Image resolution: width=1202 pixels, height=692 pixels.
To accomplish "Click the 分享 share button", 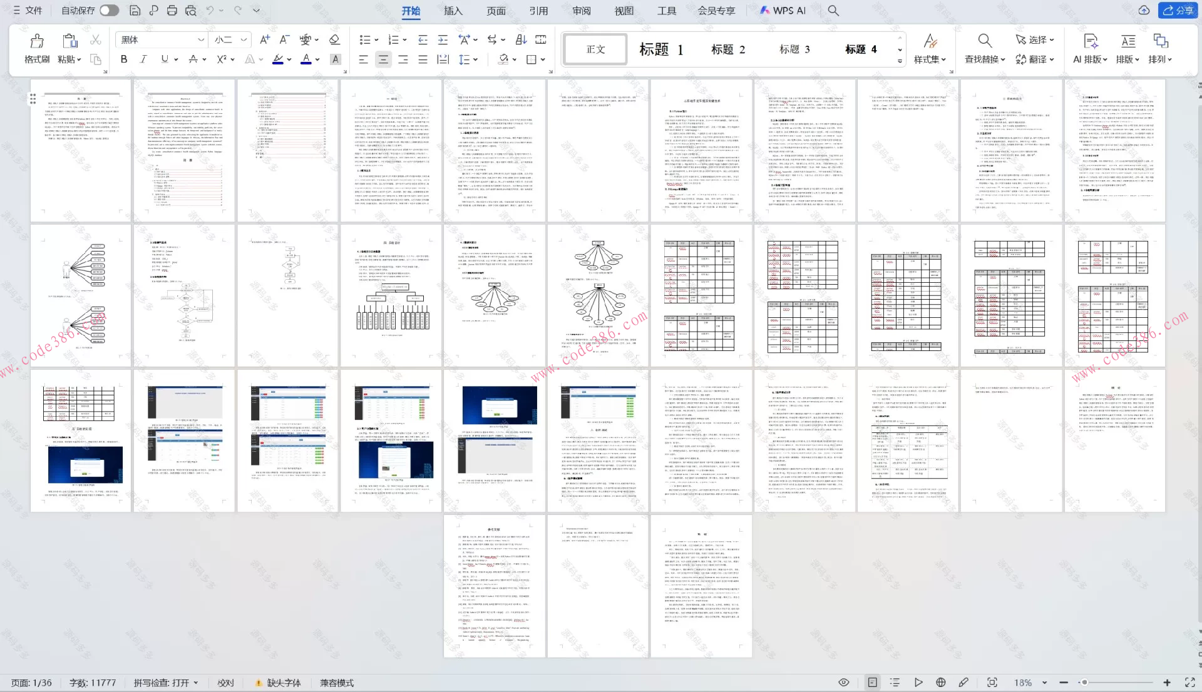I will (x=1178, y=11).
